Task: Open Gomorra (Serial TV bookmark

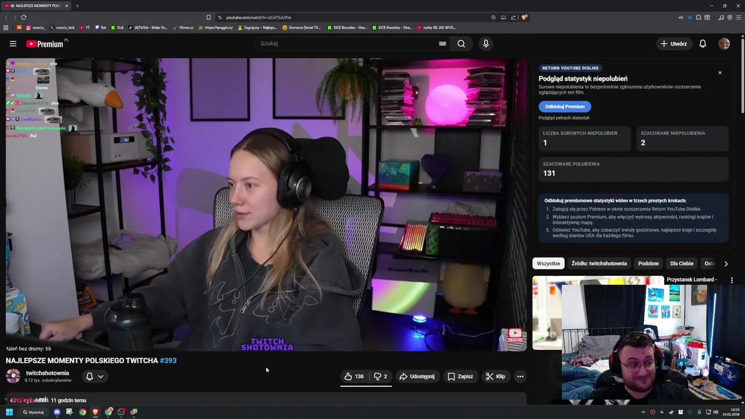Action: (301, 27)
